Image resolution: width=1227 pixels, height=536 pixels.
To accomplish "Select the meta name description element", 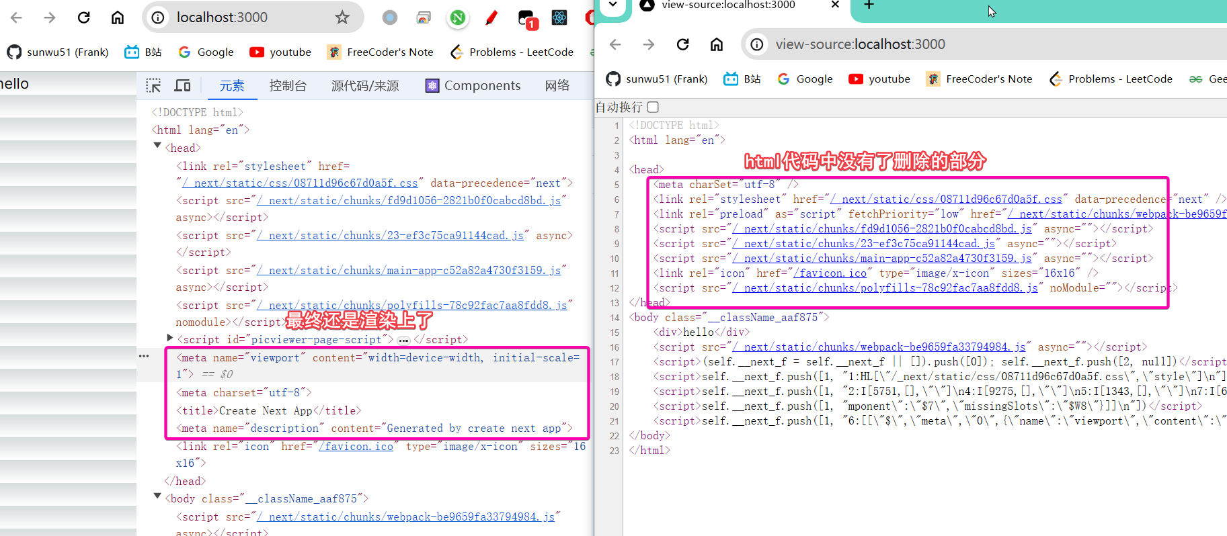I will coord(374,429).
